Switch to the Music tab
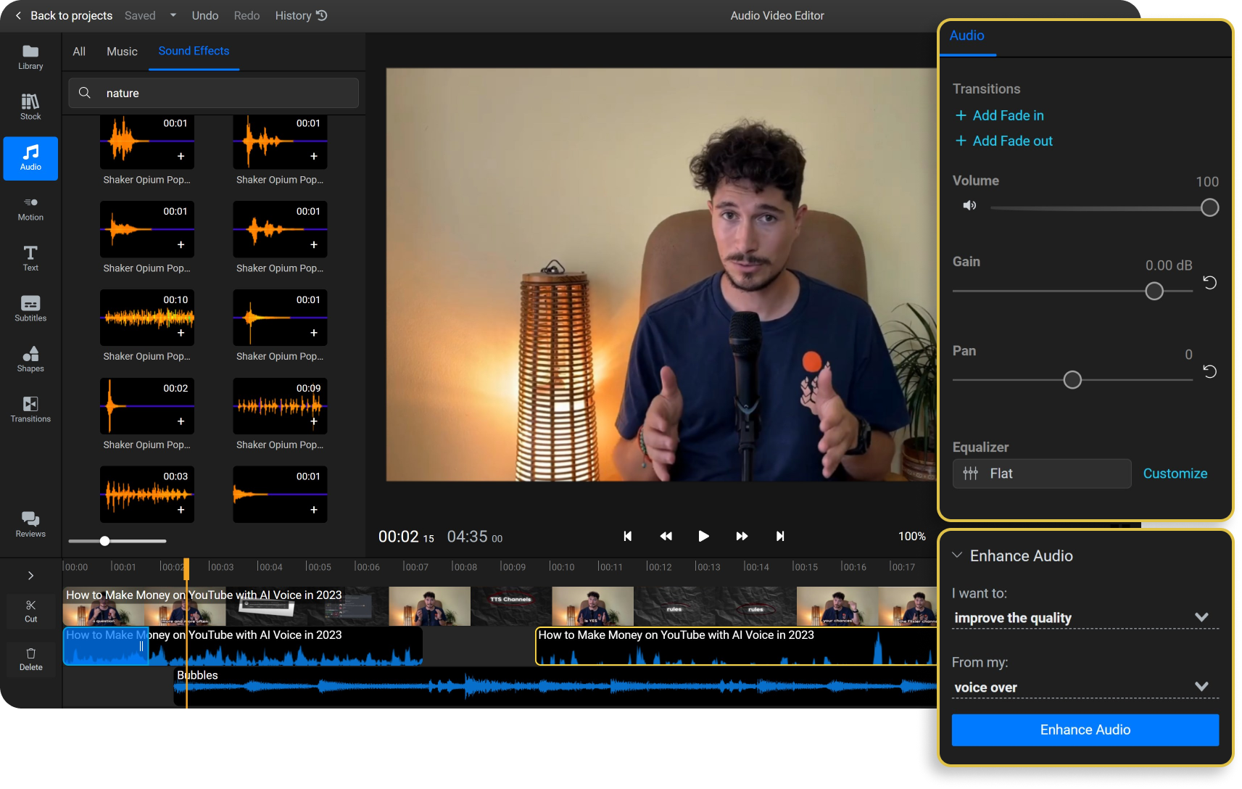 pyautogui.click(x=121, y=51)
